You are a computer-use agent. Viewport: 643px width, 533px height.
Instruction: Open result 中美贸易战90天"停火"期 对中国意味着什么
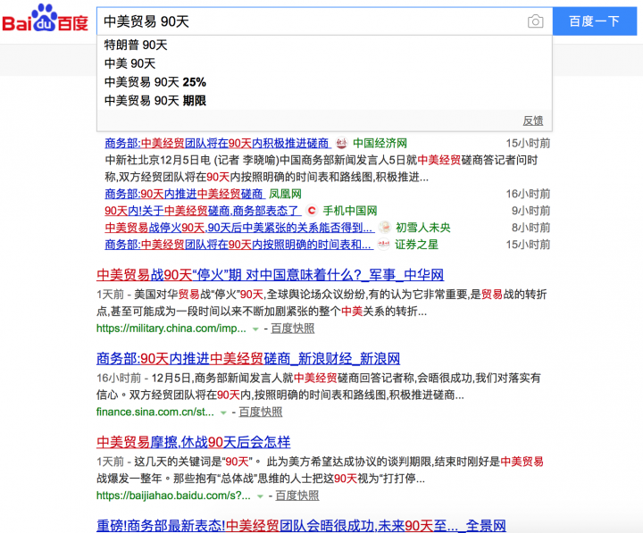[x=271, y=275]
